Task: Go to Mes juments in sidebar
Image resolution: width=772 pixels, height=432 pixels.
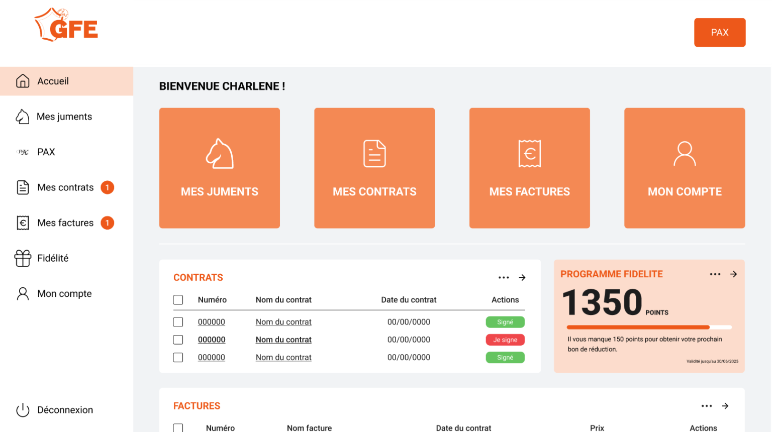Action: click(64, 117)
